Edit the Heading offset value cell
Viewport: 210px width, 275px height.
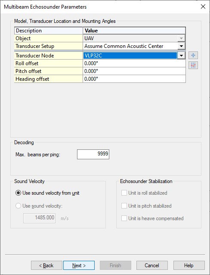(134, 79)
